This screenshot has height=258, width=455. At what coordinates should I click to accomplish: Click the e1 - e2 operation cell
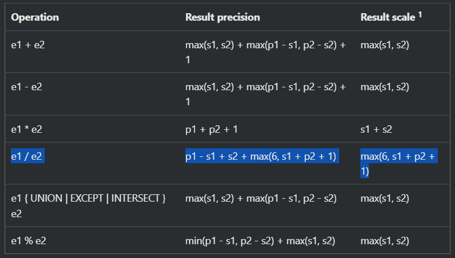tap(27, 87)
